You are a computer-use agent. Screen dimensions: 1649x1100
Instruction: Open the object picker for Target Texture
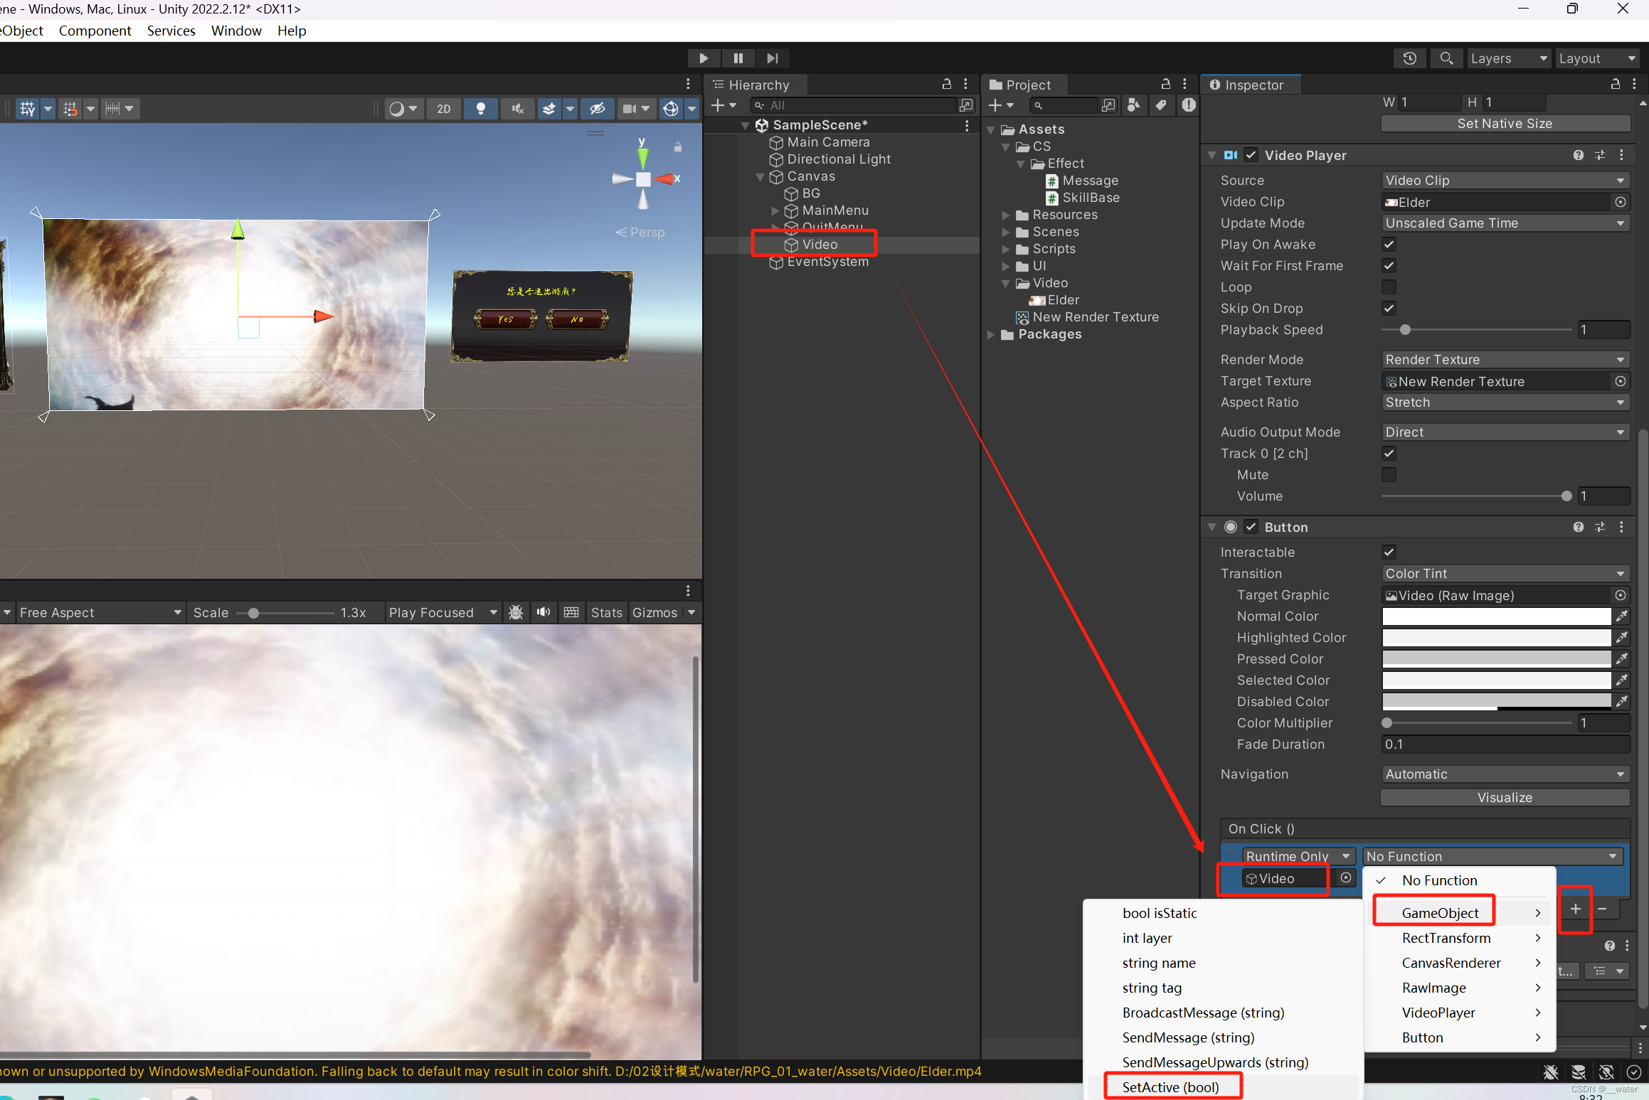[1621, 381]
